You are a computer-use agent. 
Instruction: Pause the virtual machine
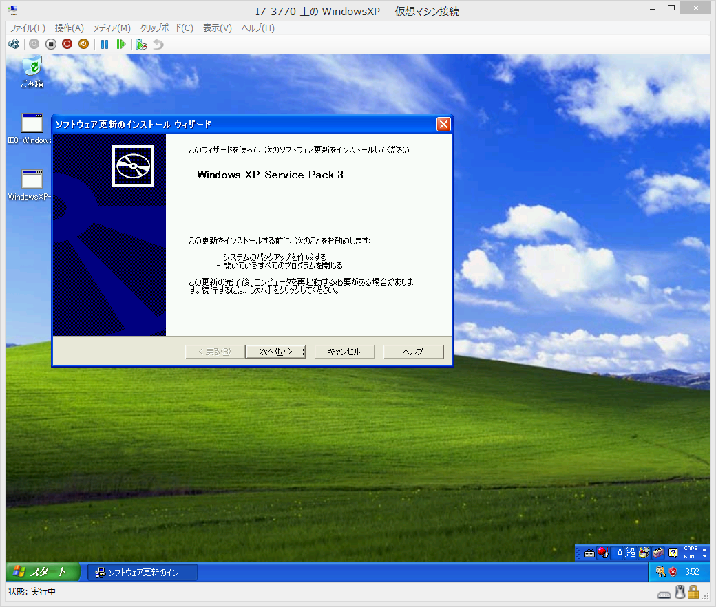(105, 44)
